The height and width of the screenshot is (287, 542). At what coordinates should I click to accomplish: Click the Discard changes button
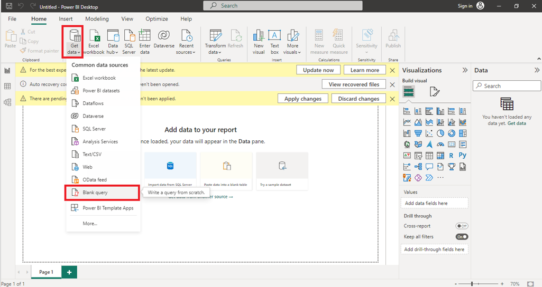(x=359, y=99)
